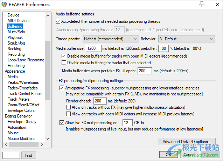The height and width of the screenshot is (161, 223).
Task: Toggle disable media buffering for open MIDI editors
Action: point(64,56)
